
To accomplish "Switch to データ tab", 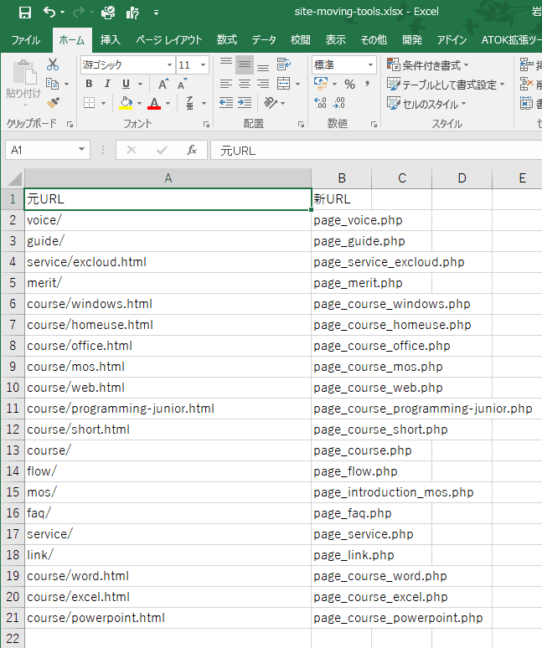I will (x=264, y=40).
